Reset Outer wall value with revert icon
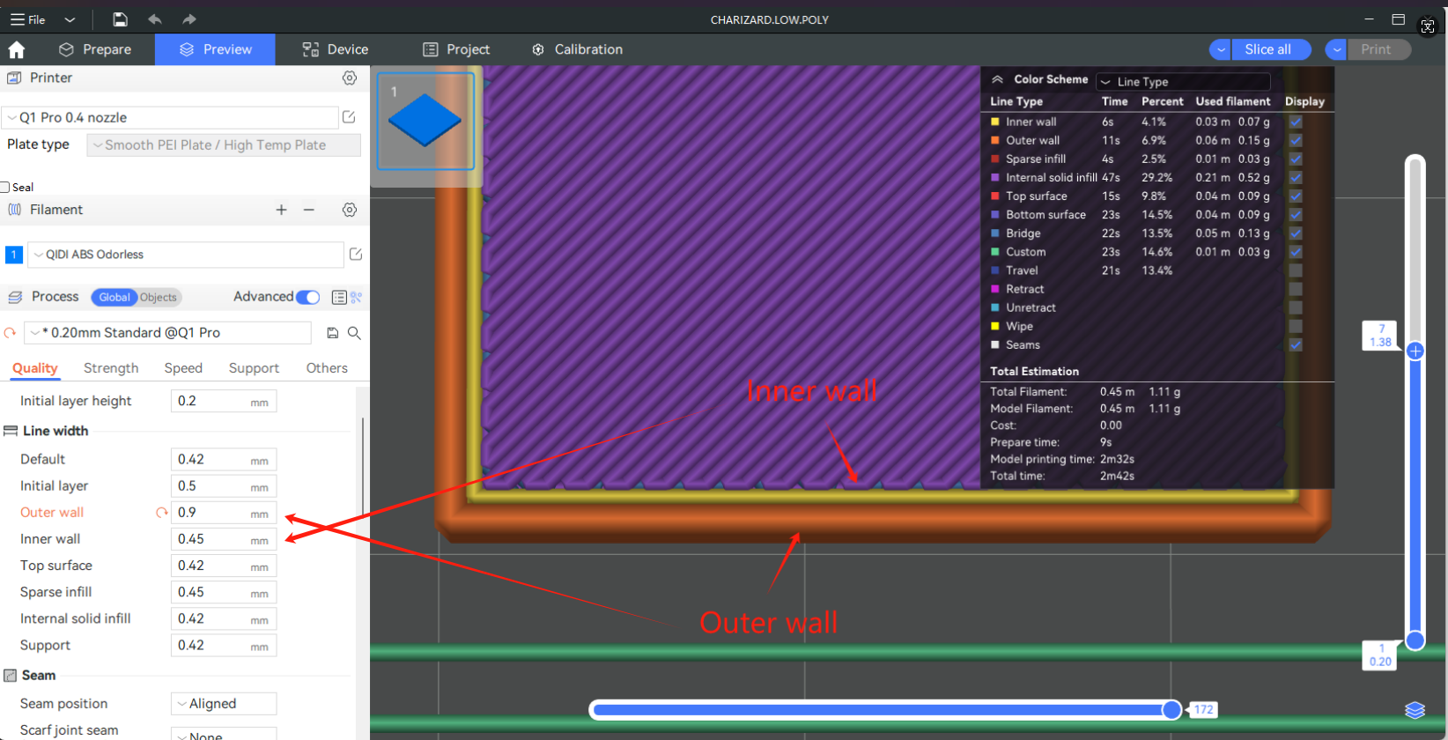The image size is (1448, 740). (x=161, y=513)
